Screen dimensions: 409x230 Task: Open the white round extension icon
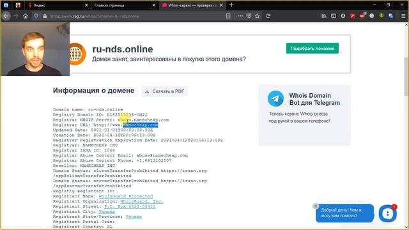pyautogui.click(x=372, y=16)
